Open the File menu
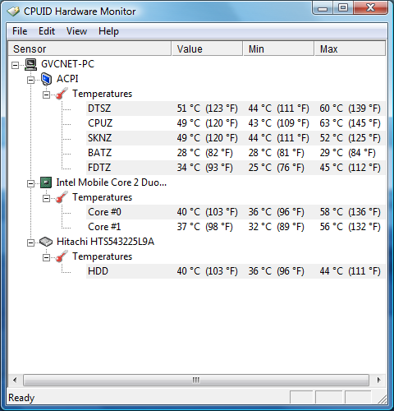The width and height of the screenshot is (394, 411). click(x=20, y=31)
